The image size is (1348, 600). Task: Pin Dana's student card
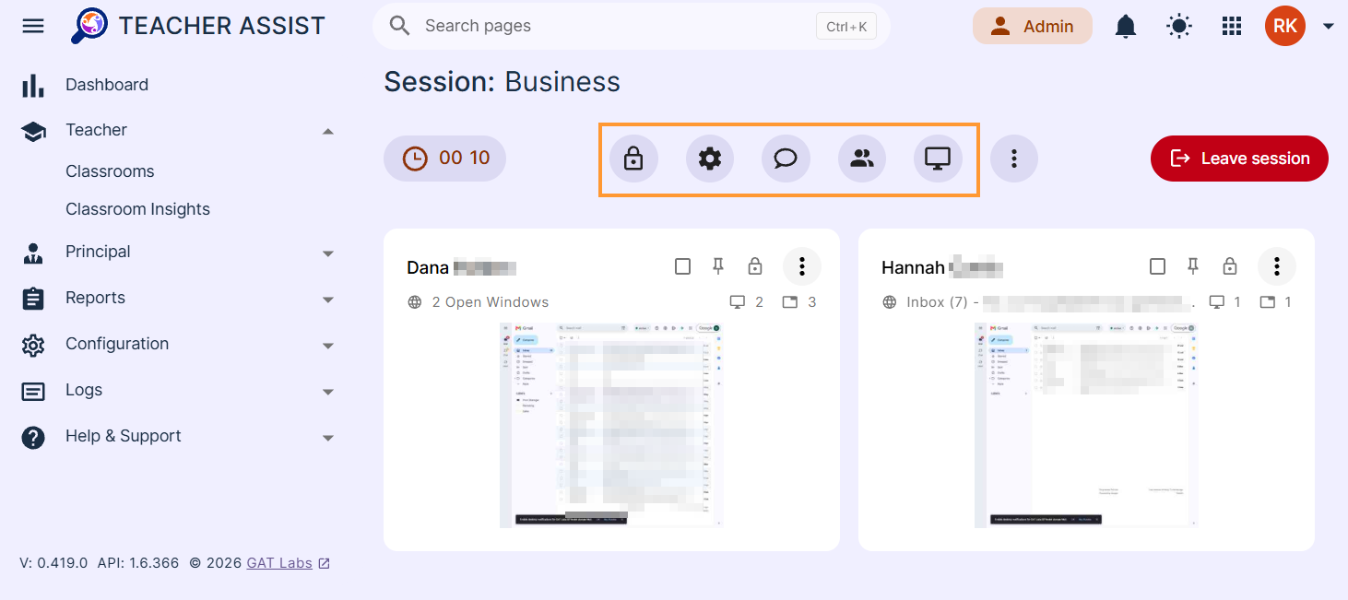coord(718,266)
